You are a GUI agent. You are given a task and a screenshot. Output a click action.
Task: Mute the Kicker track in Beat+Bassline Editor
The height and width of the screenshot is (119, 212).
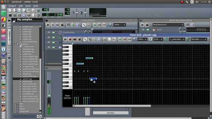click(148, 30)
